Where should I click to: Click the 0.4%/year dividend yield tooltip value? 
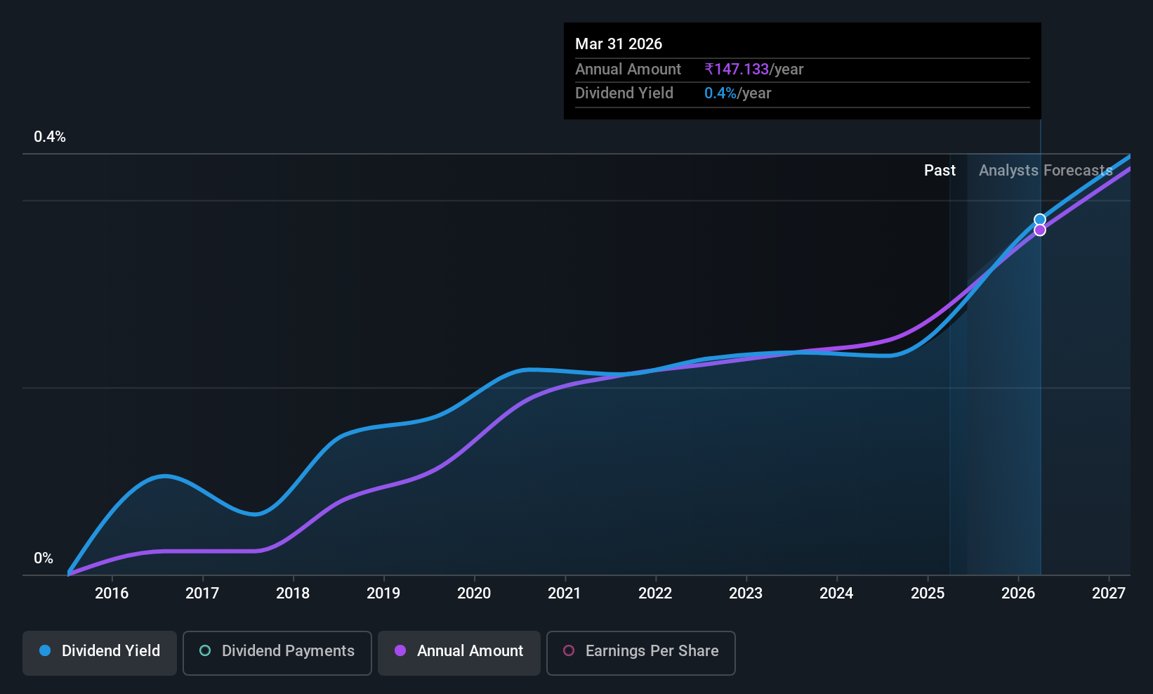(x=738, y=93)
